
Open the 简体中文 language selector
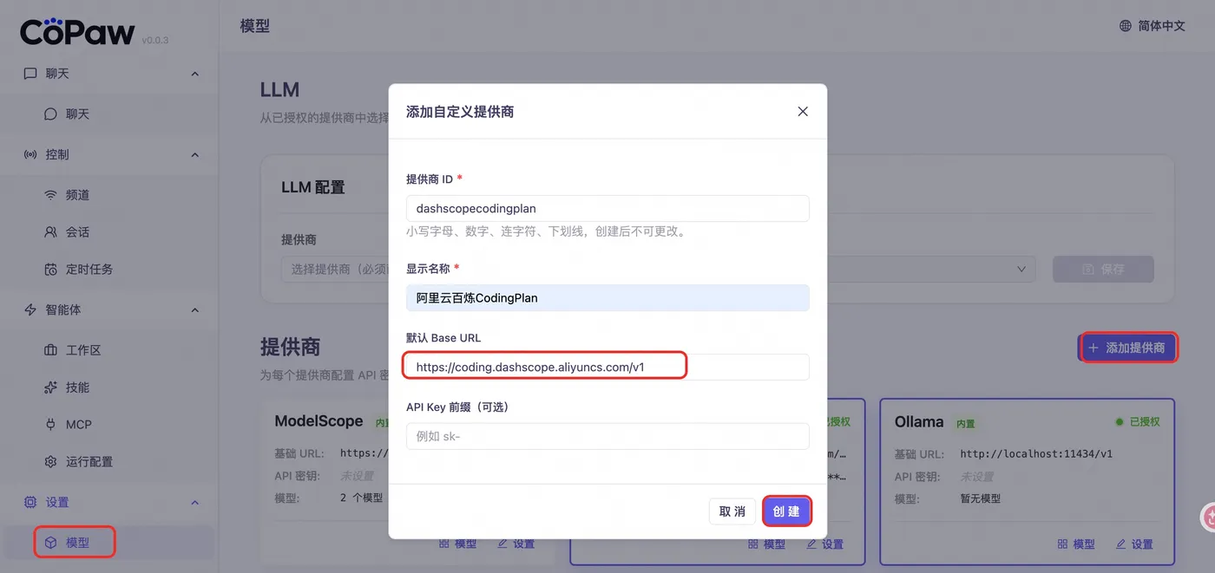point(1152,26)
